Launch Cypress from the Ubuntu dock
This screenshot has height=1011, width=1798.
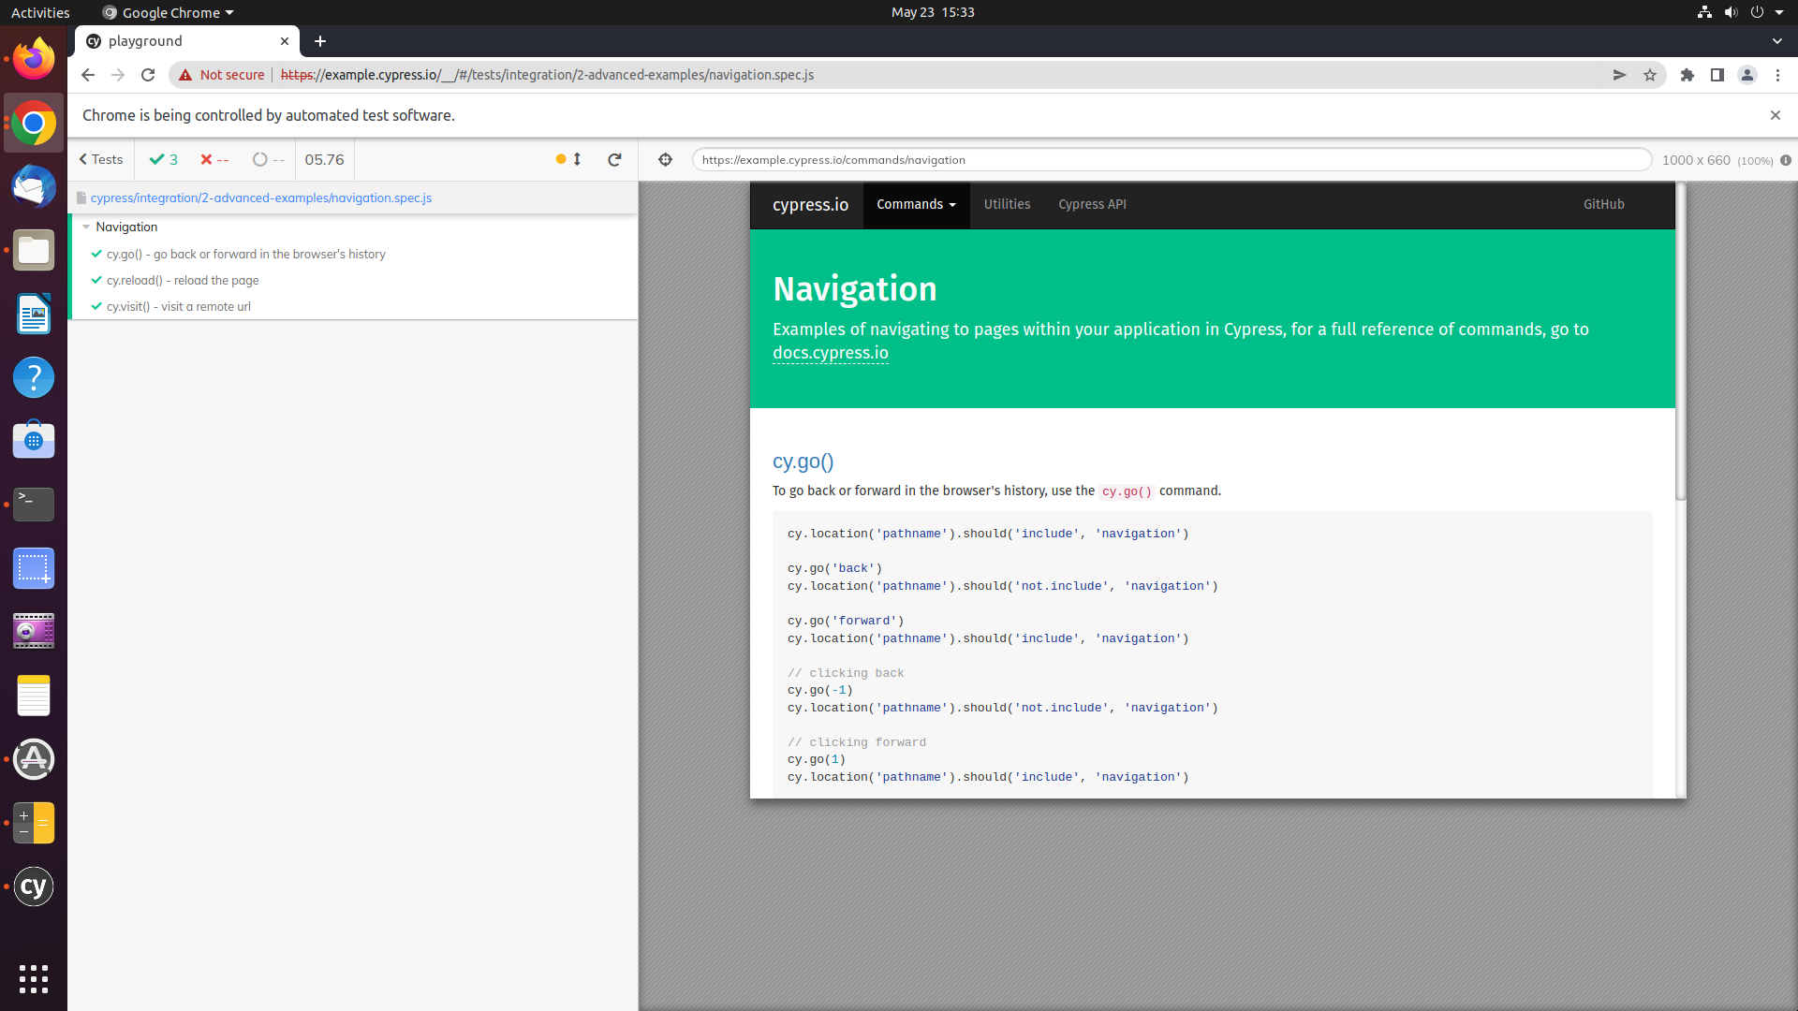pyautogui.click(x=34, y=886)
